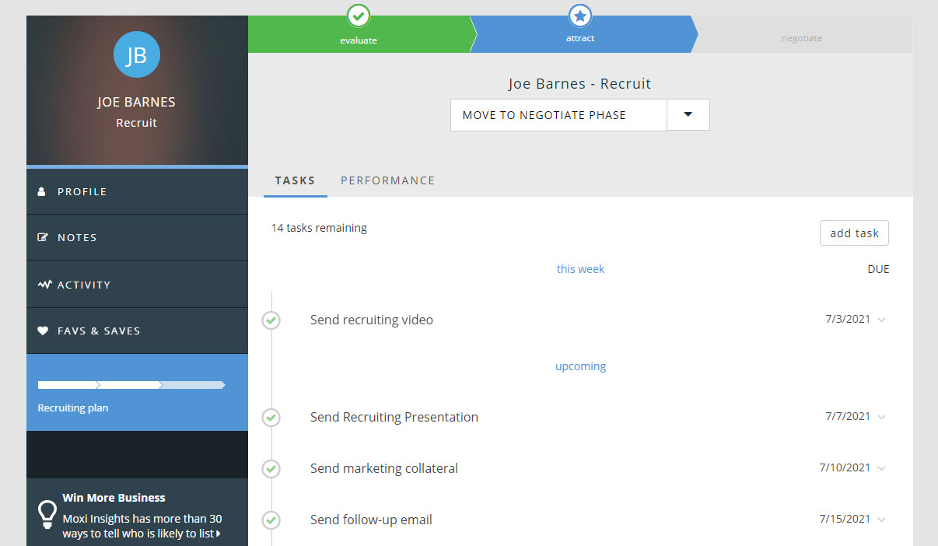Switch to the Performance tab

pos(387,180)
